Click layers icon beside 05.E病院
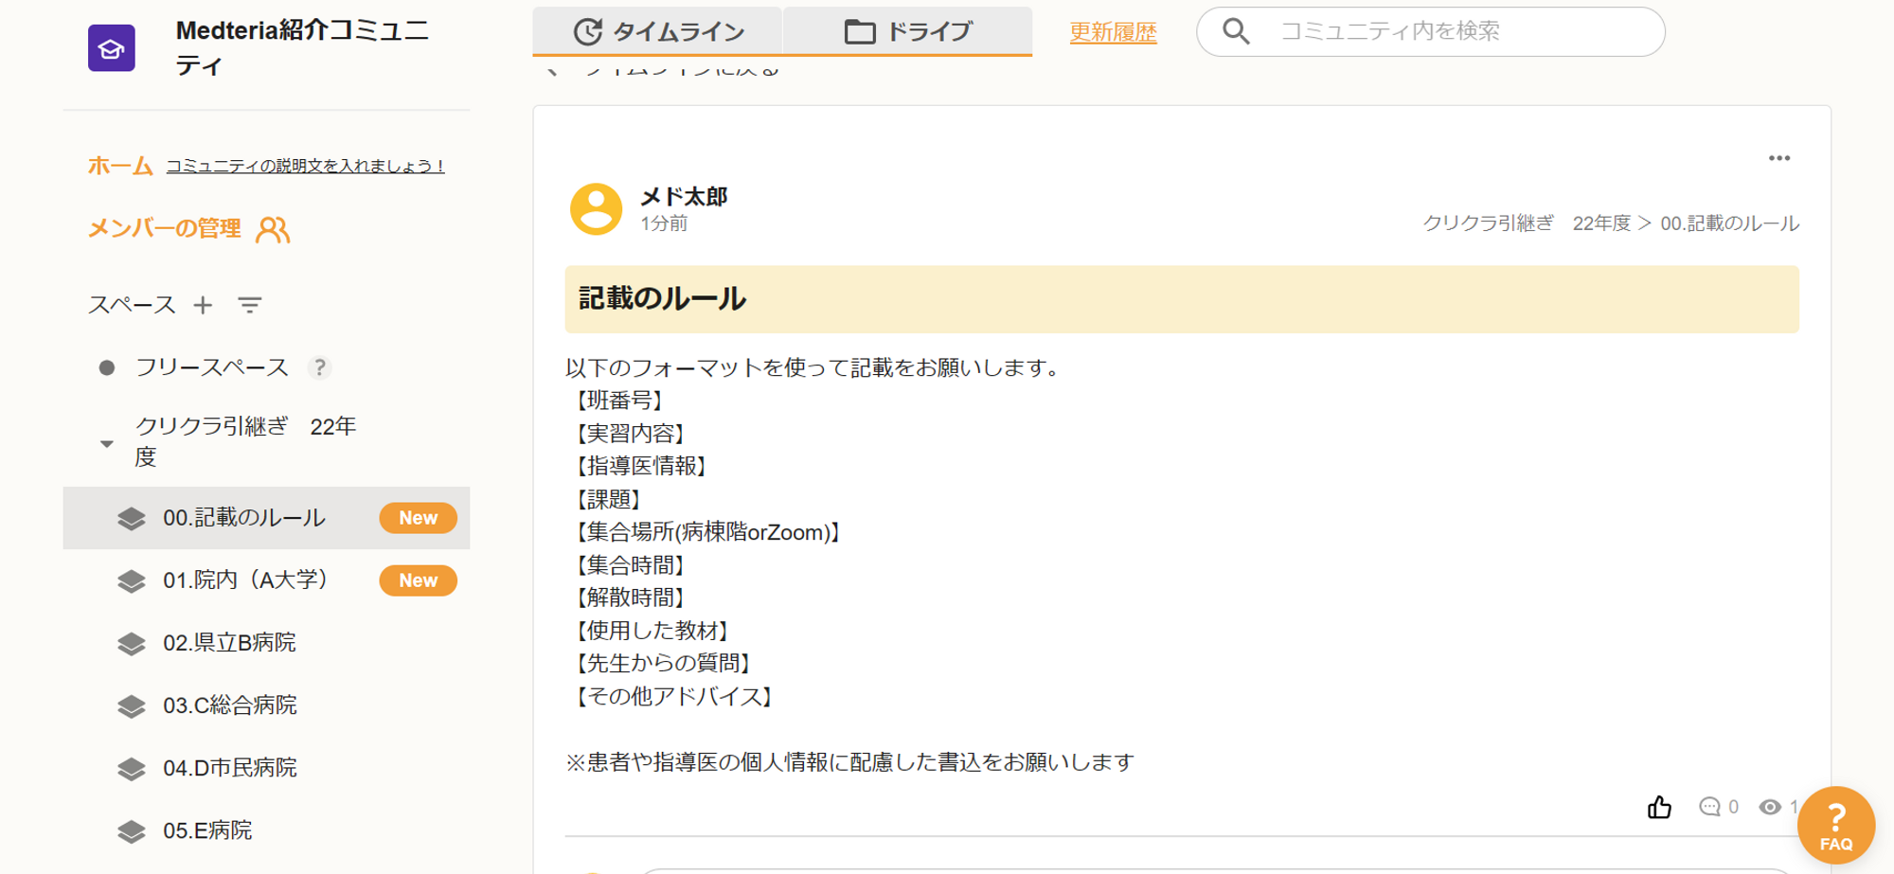Viewport: 1894px width, 874px height. tap(132, 831)
